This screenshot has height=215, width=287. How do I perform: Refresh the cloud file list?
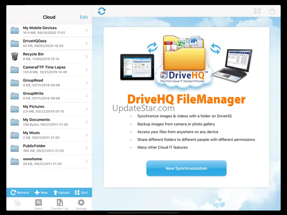[x=20, y=193]
